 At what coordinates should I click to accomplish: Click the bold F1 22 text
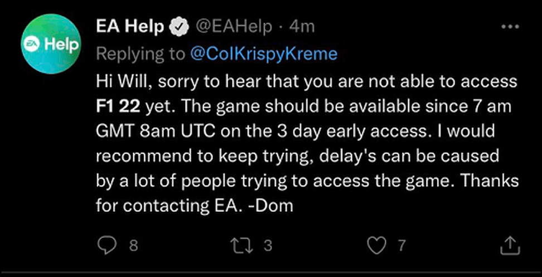click(x=118, y=106)
